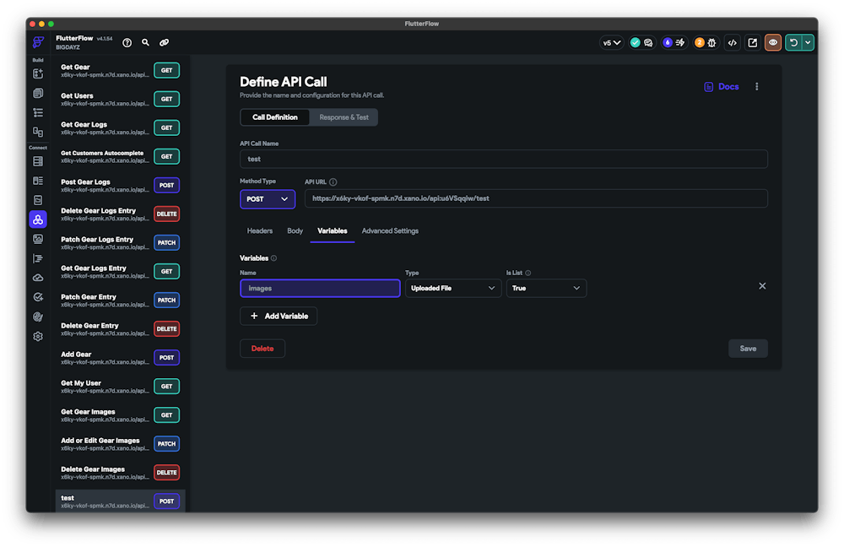
Task: Click the preview eye icon
Action: 772,42
